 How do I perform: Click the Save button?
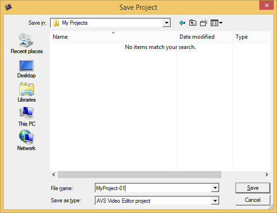tap(253, 188)
